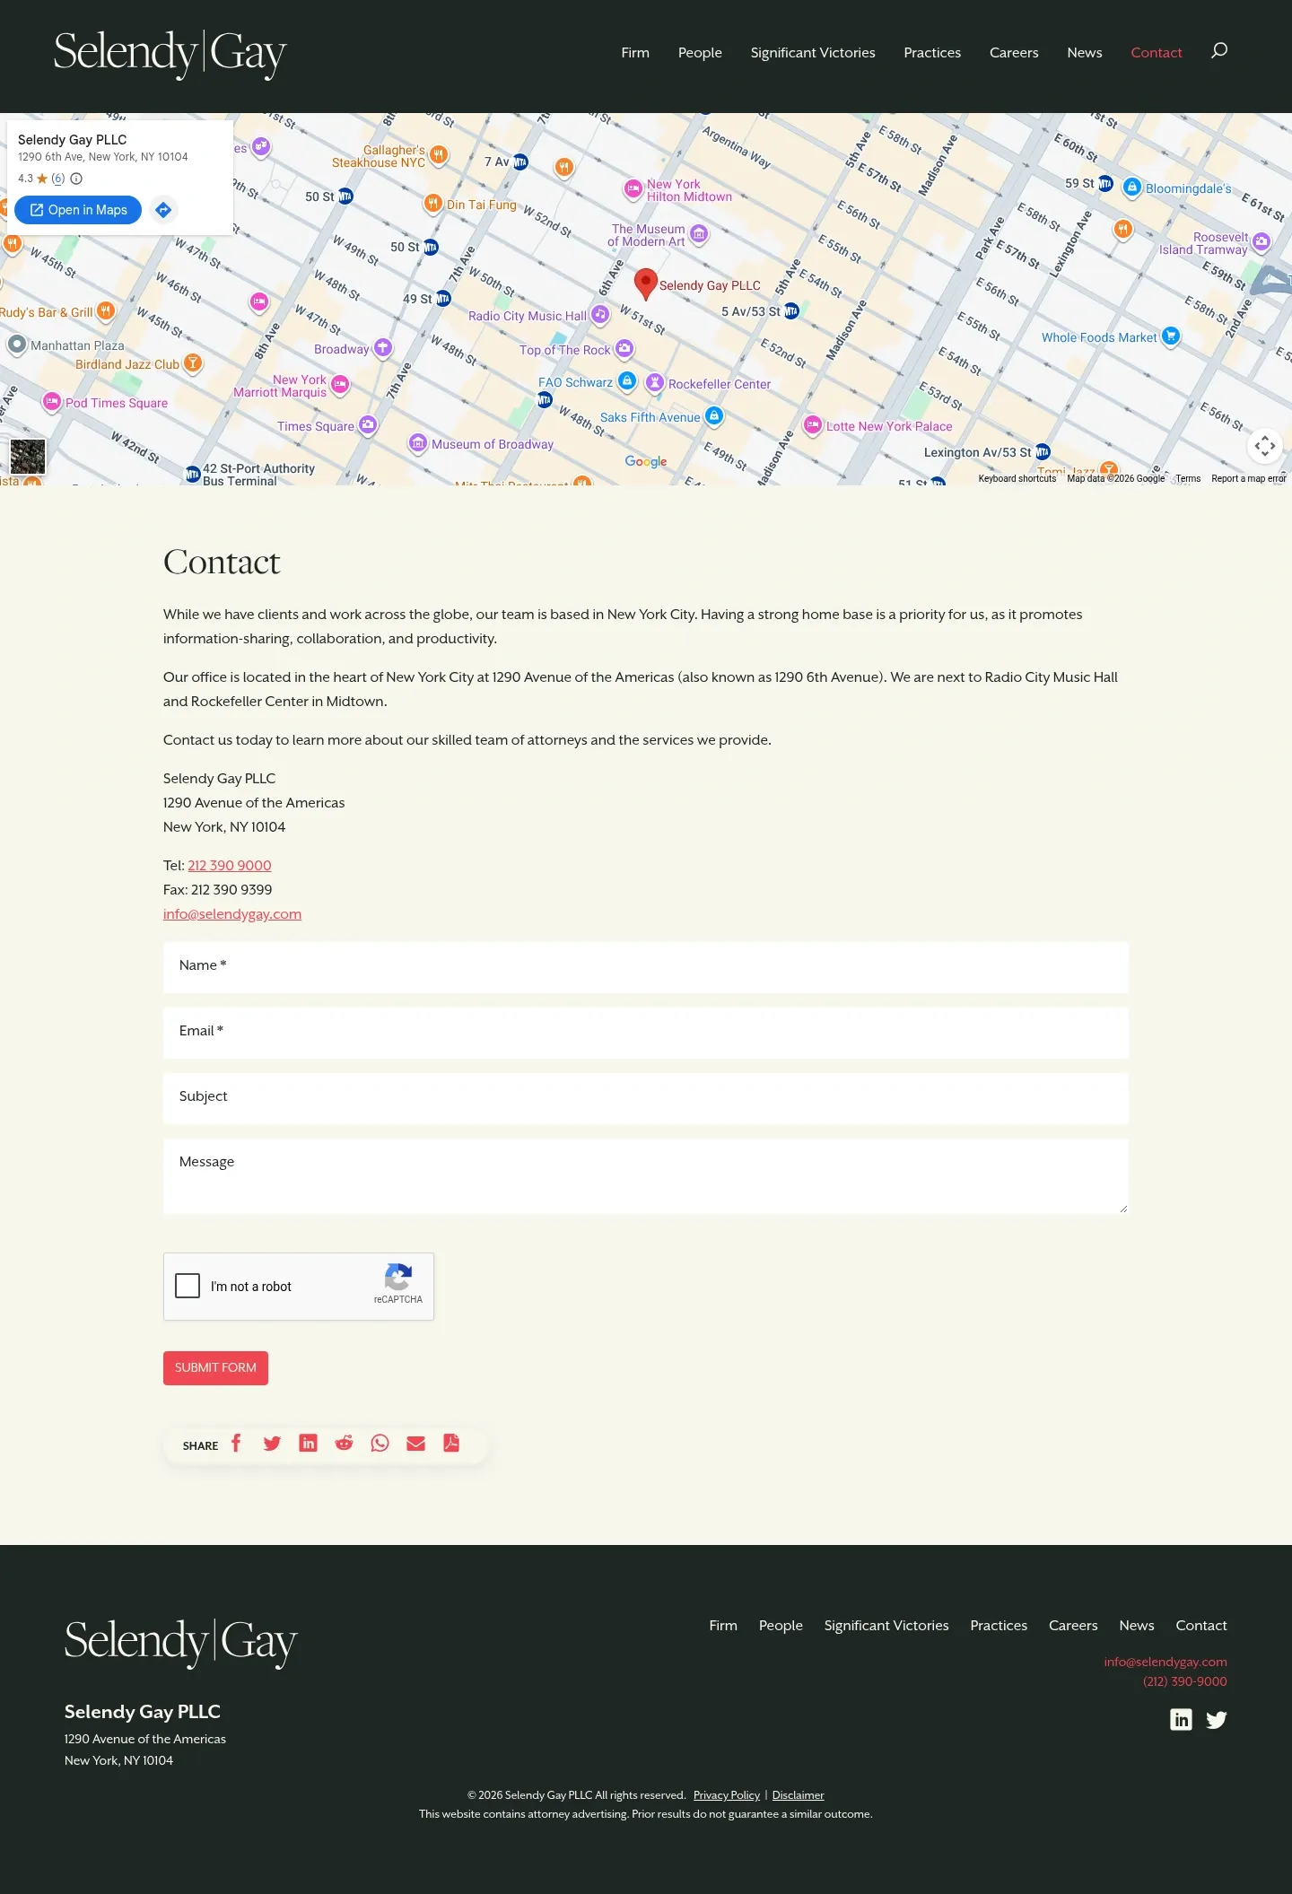Open the Privacy Policy link
The height and width of the screenshot is (1894, 1292).
(x=727, y=1795)
